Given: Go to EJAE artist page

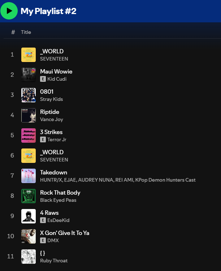Looking at the screenshot, I should (x=70, y=180).
